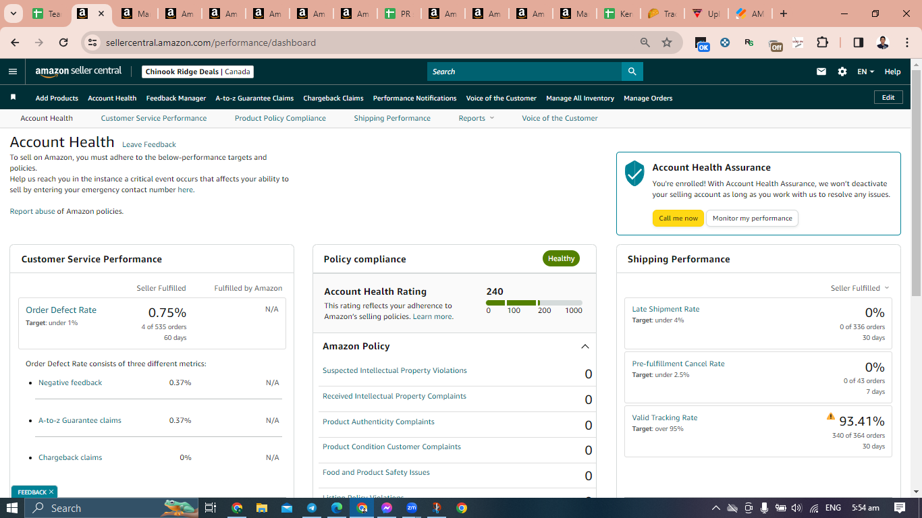The image size is (922, 518).
Task: Expand the Reports dropdown menu
Action: click(477, 118)
